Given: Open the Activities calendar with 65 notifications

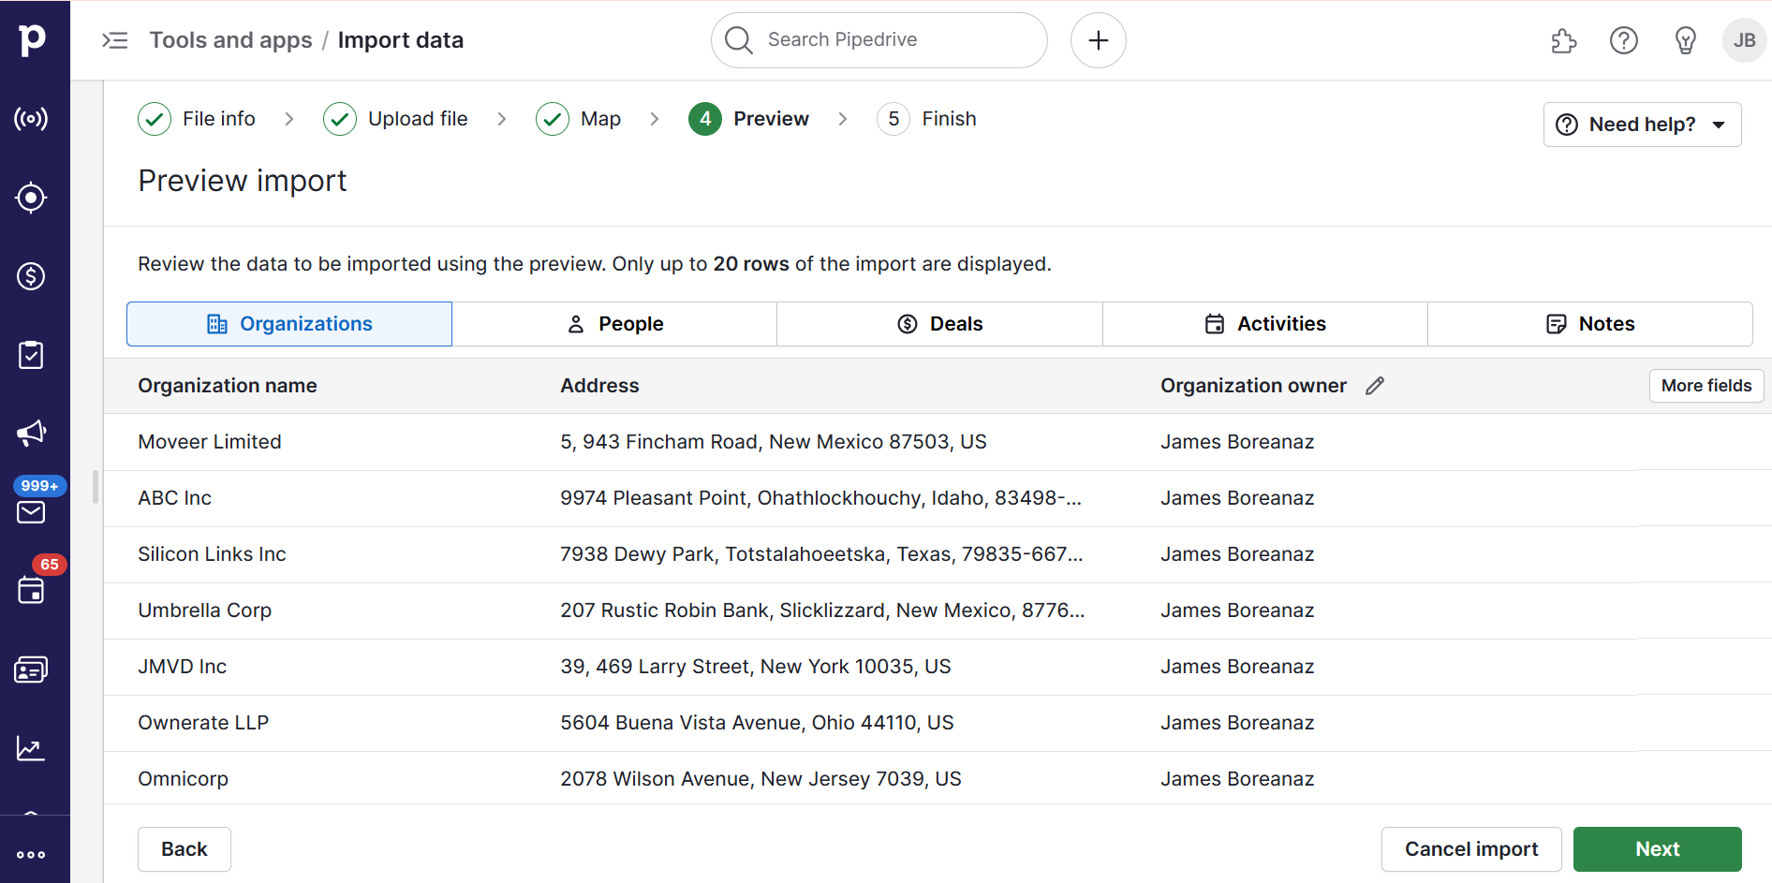Looking at the screenshot, I should pyautogui.click(x=31, y=591).
